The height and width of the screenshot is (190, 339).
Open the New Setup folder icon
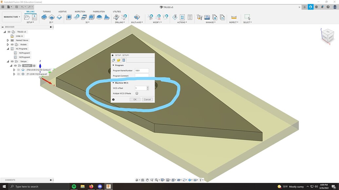point(27,17)
